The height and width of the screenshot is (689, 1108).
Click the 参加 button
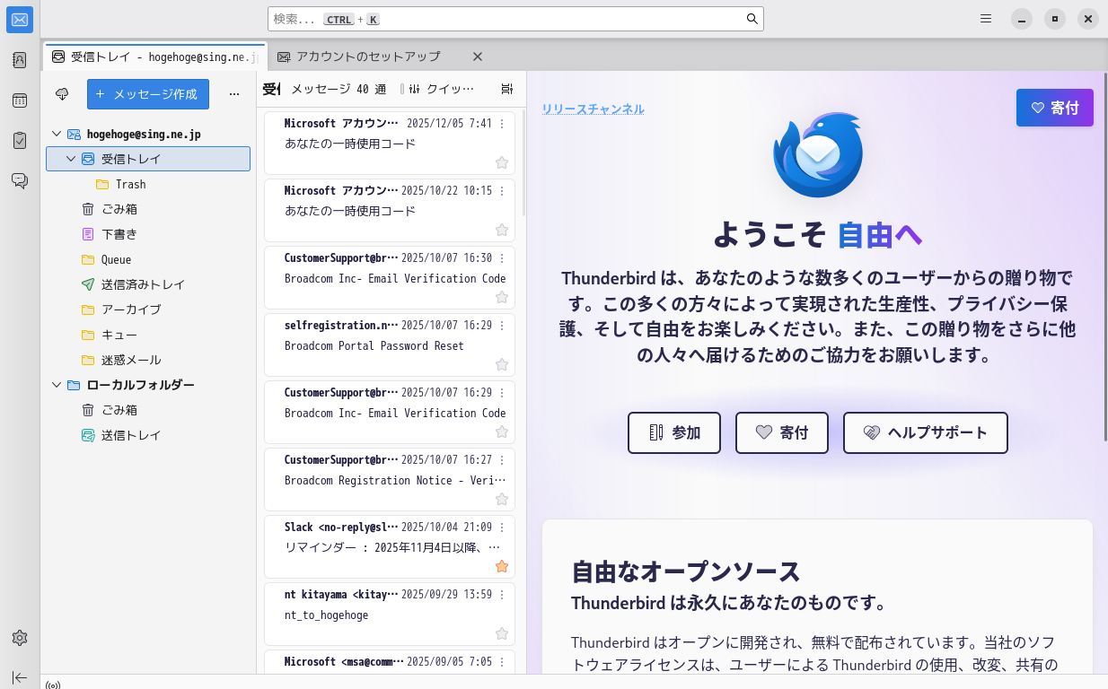(x=674, y=432)
